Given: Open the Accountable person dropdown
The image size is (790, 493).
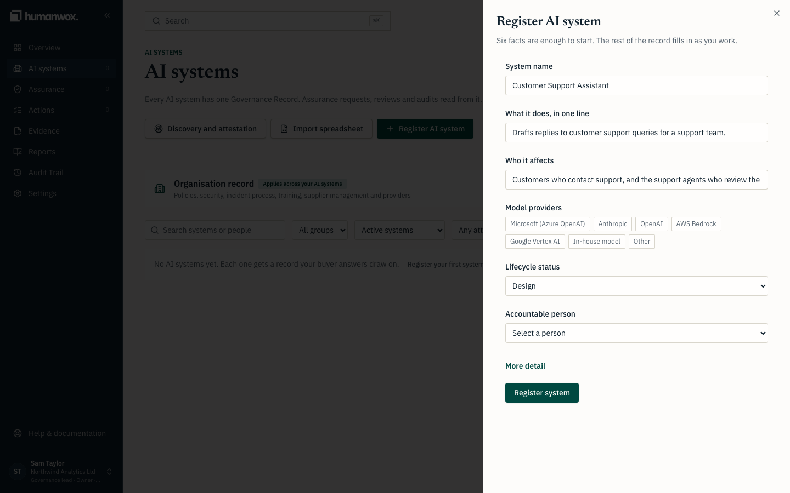Looking at the screenshot, I should coord(636,333).
